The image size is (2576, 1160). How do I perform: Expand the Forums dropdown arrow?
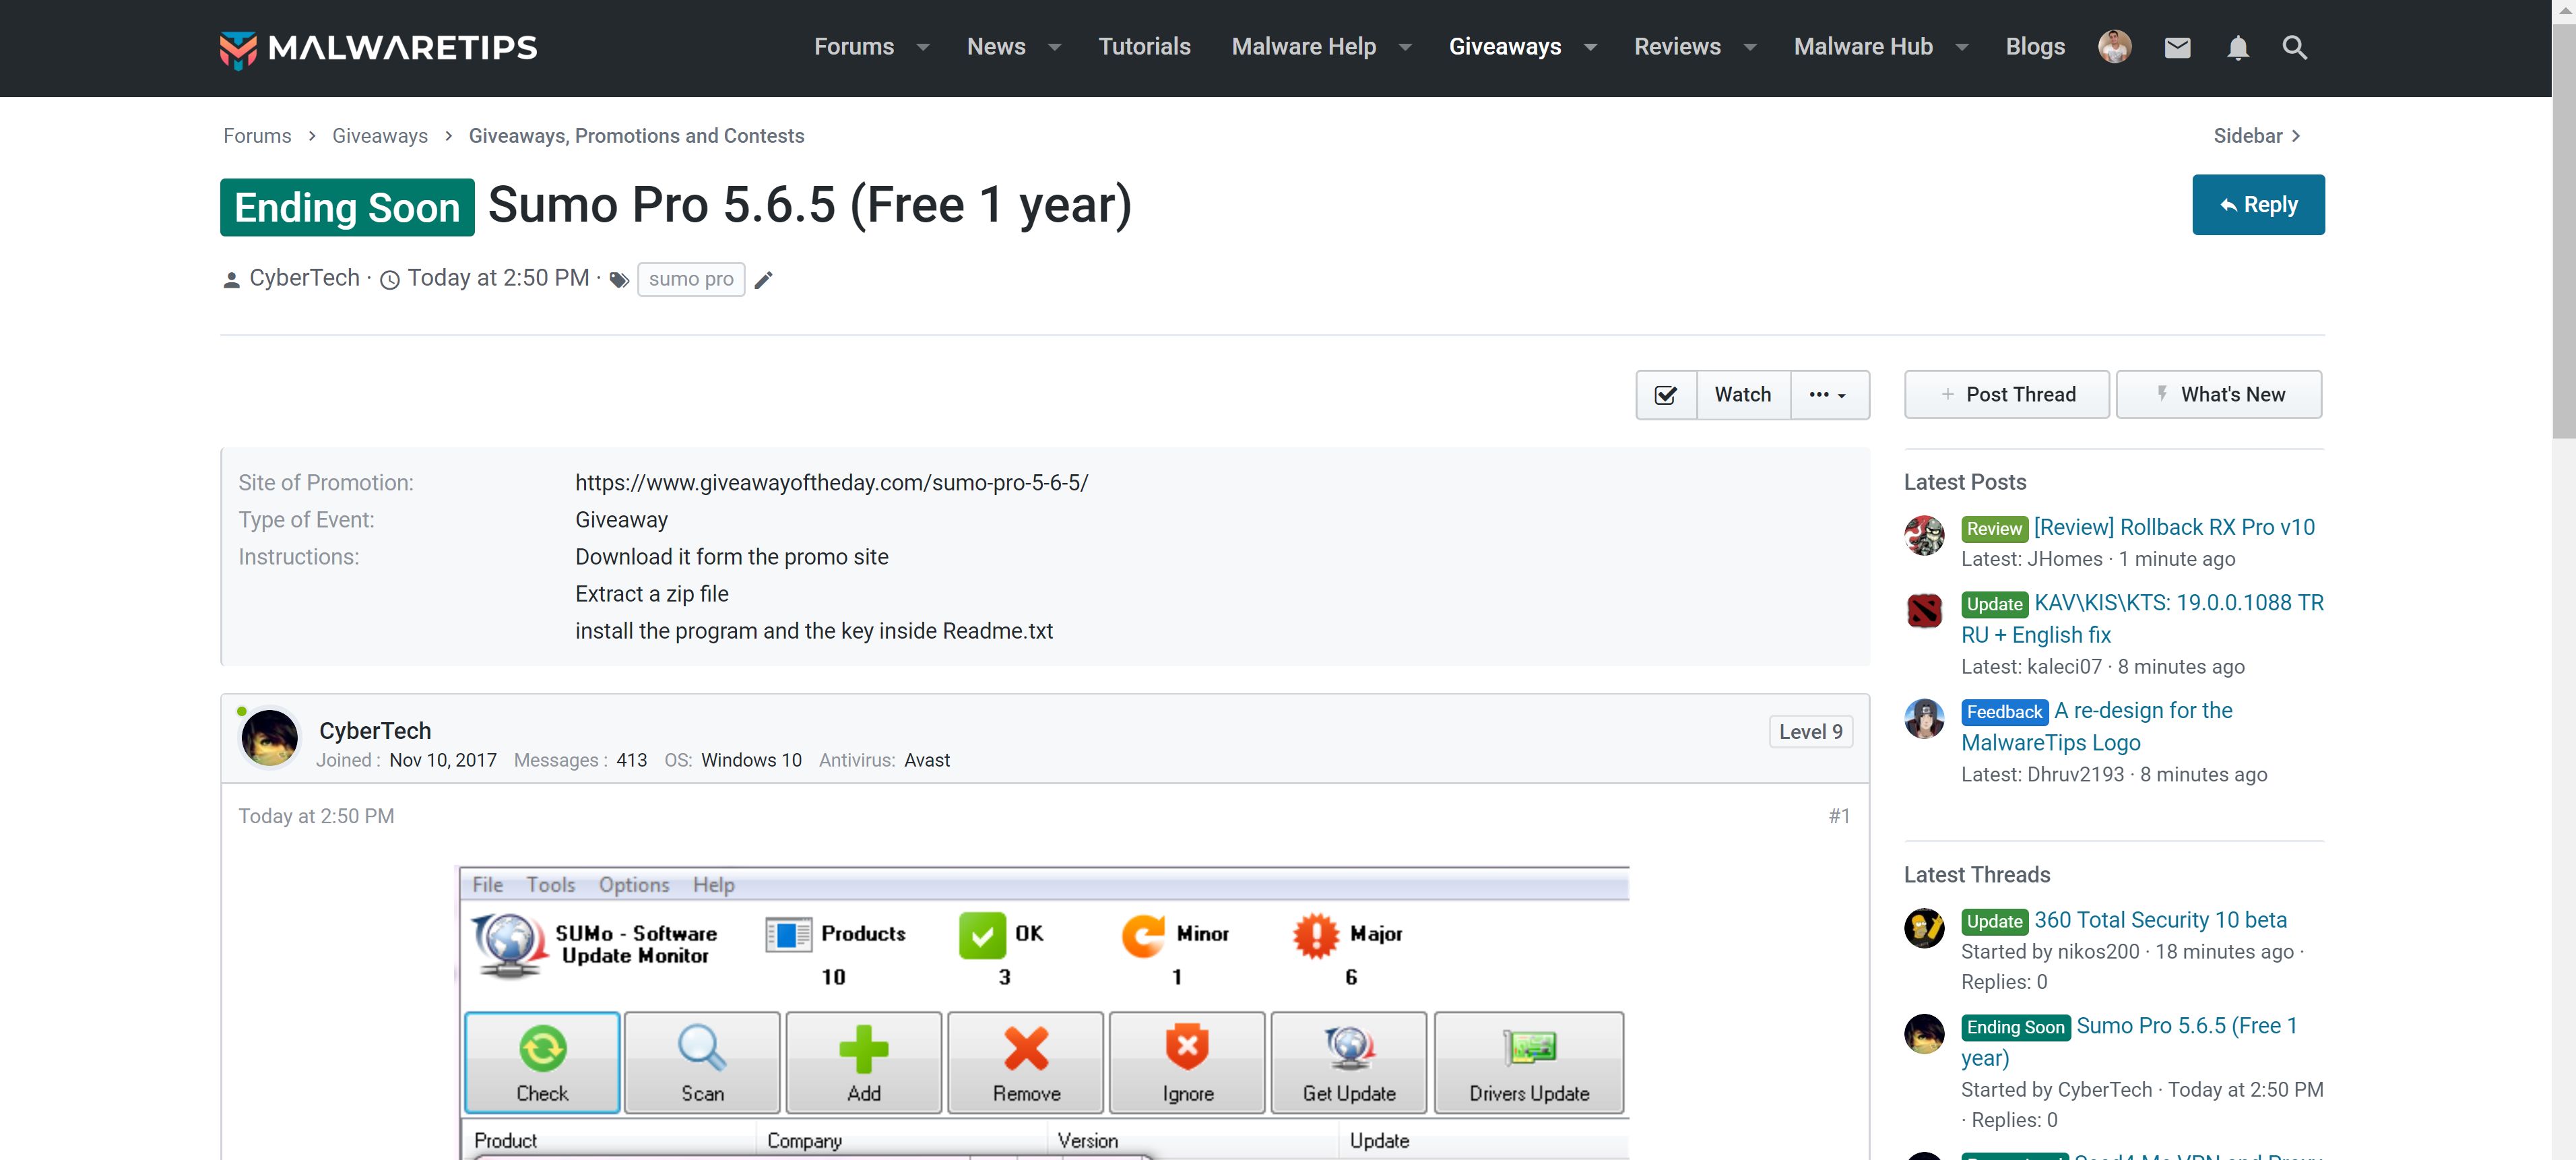(x=923, y=47)
